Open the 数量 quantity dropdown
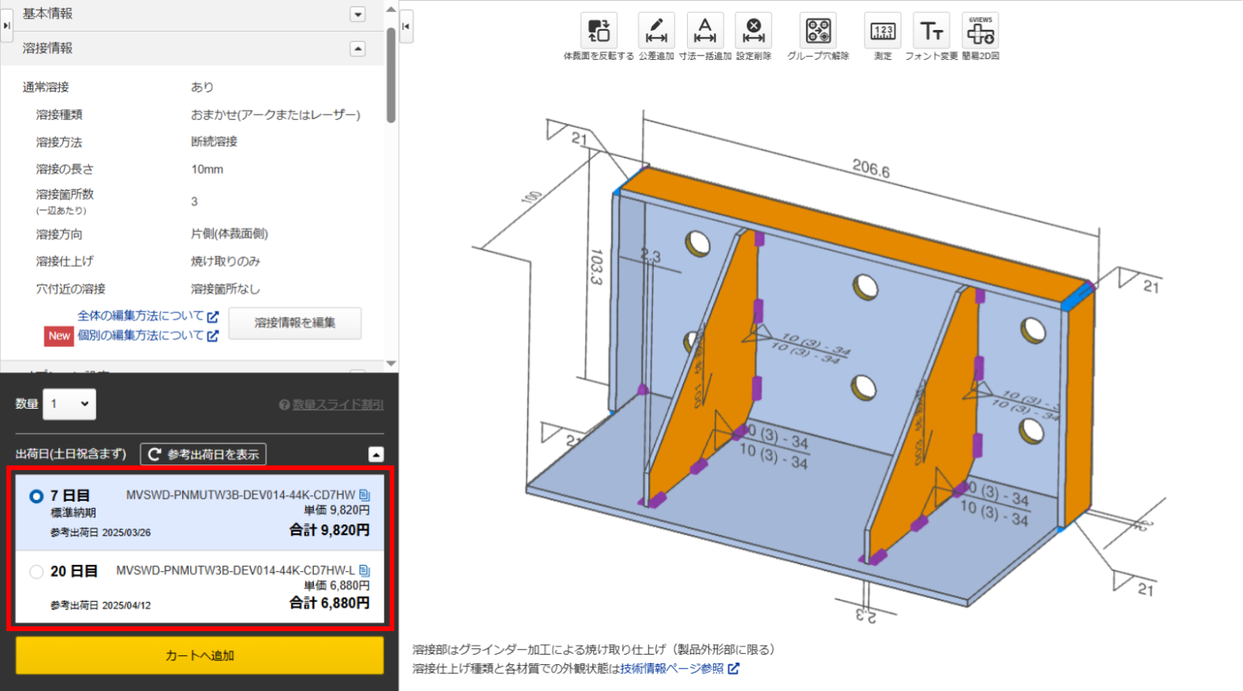The height and width of the screenshot is (691, 1243). (x=69, y=404)
